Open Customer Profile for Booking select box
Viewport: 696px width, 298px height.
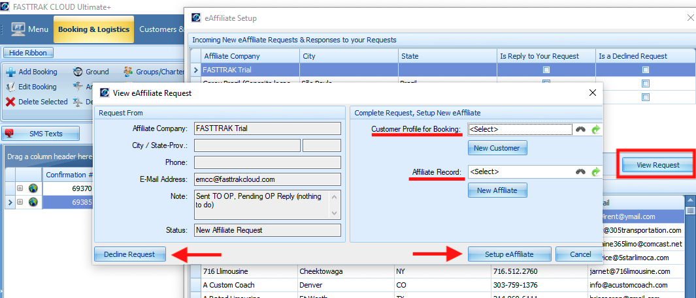click(x=520, y=129)
